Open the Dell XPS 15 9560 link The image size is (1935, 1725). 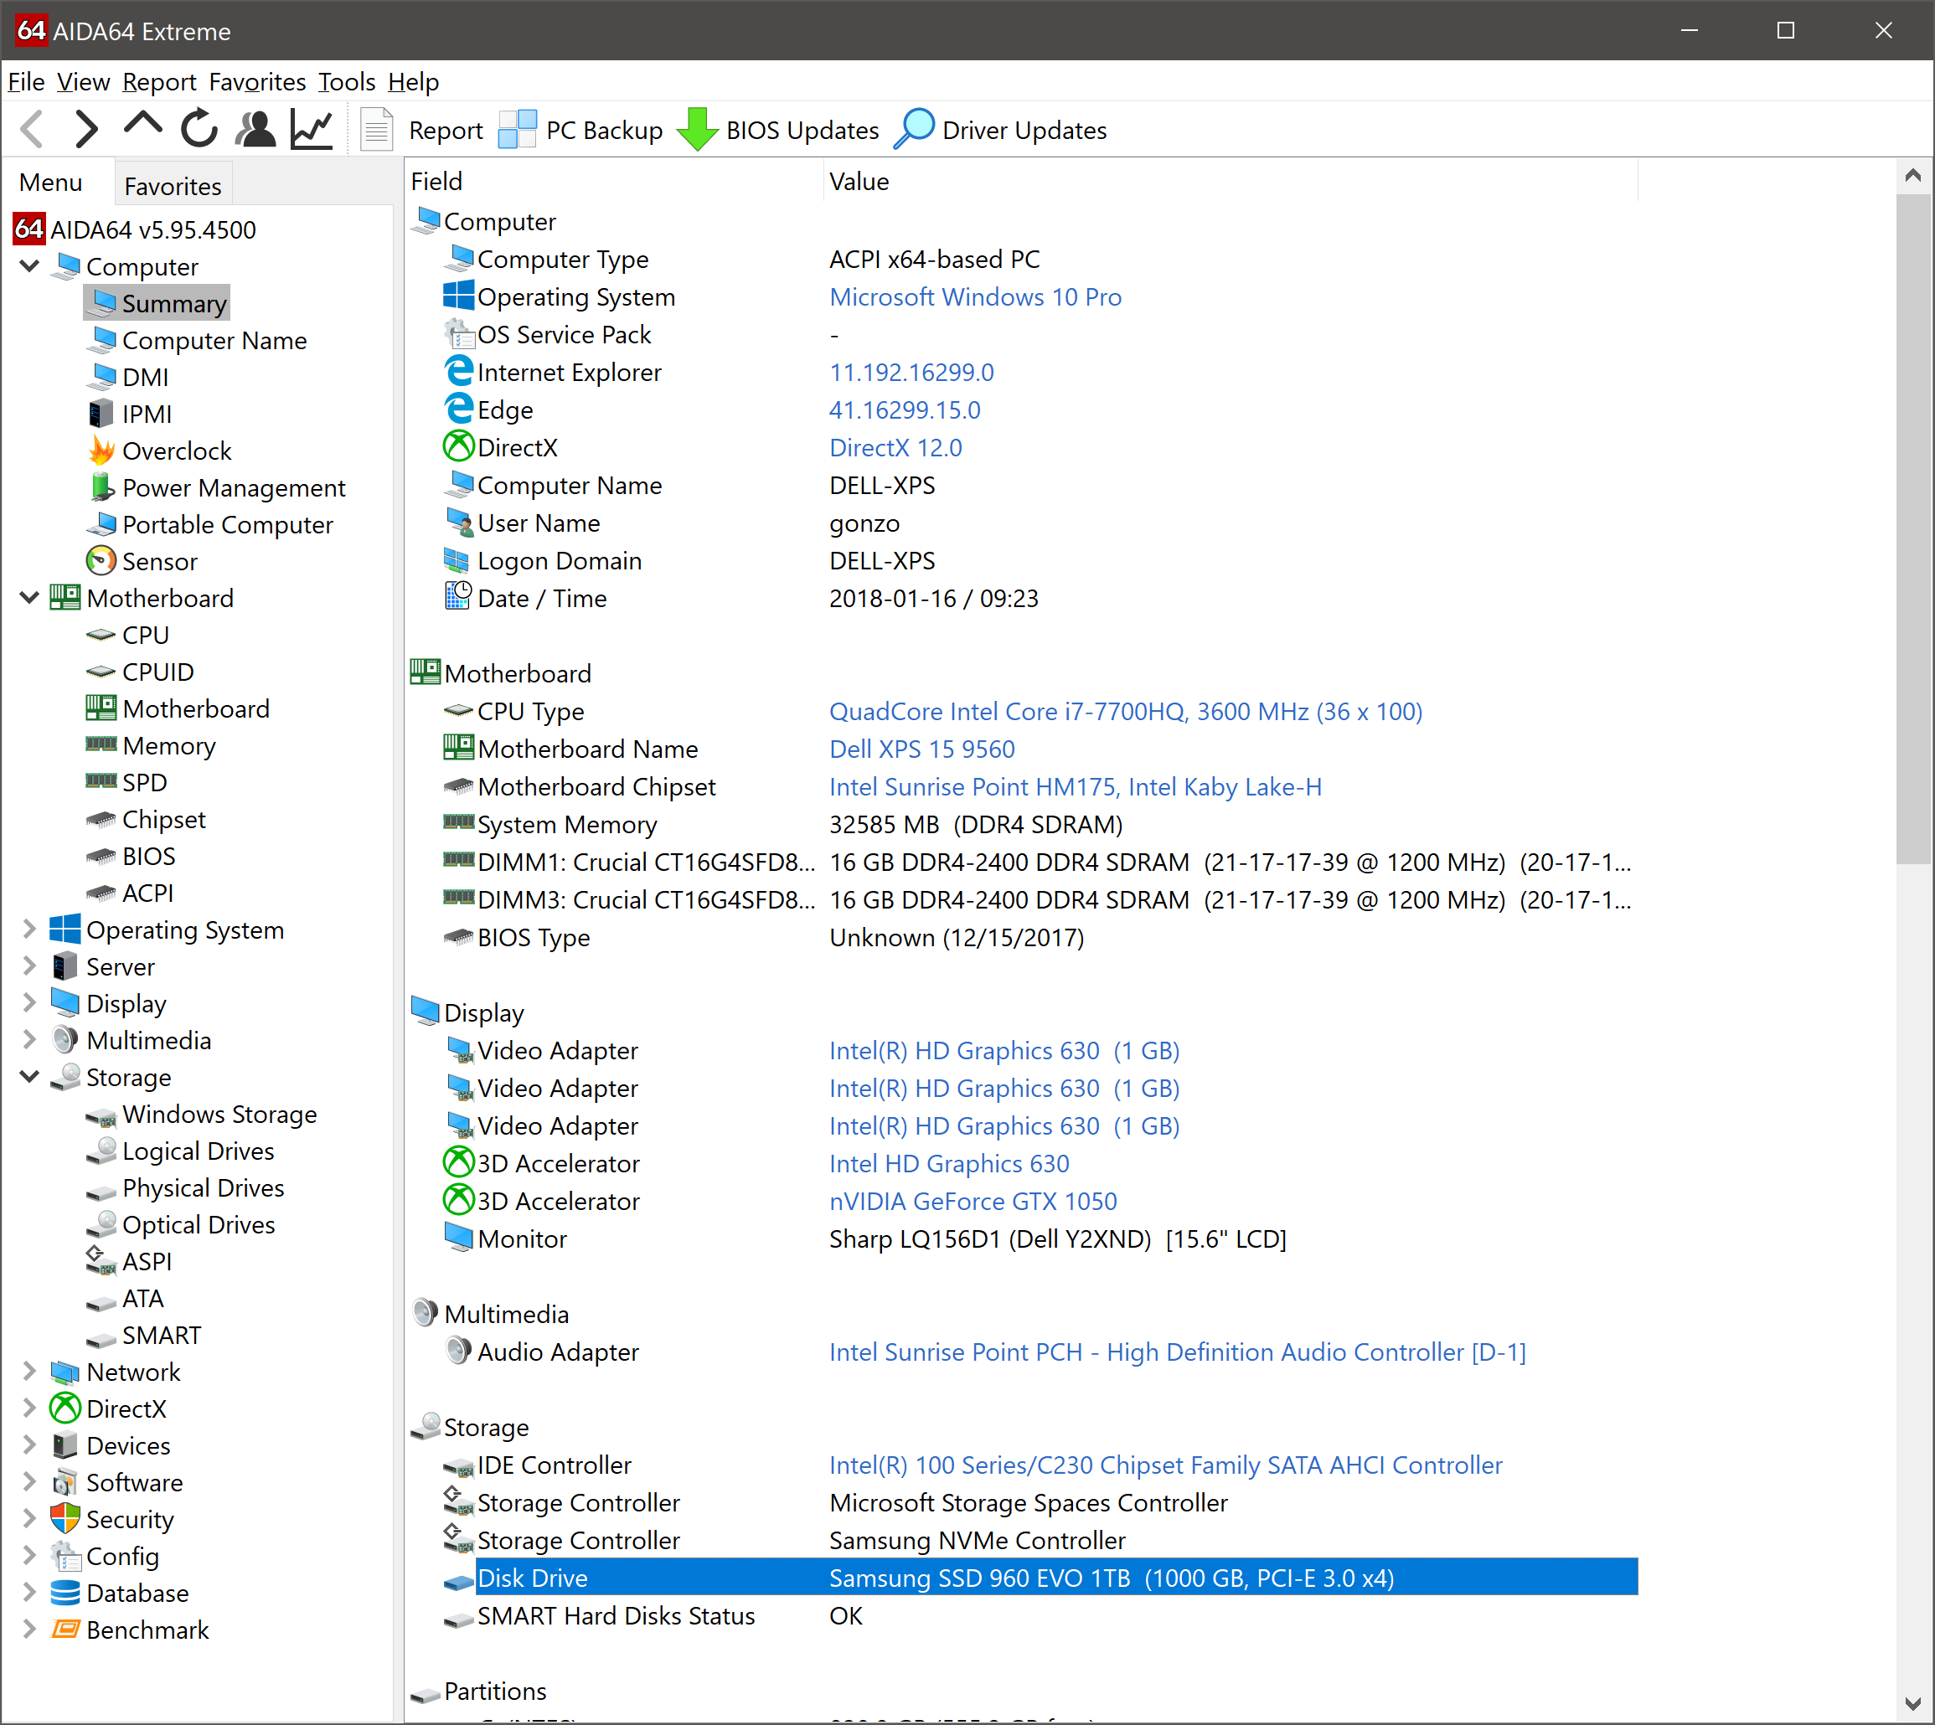coord(921,749)
